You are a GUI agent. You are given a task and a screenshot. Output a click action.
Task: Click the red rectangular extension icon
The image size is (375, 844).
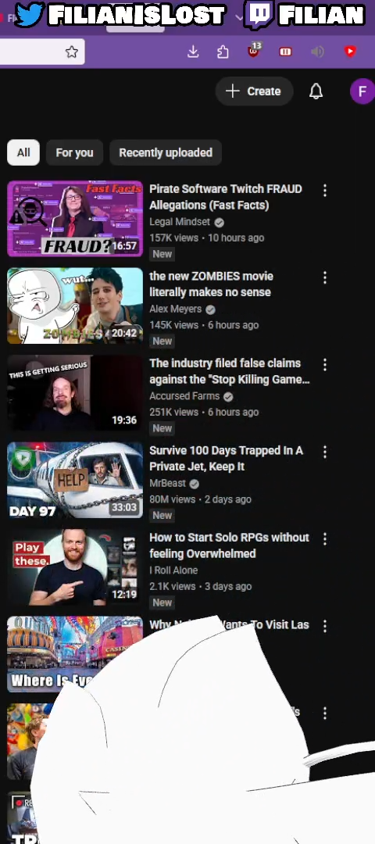(x=285, y=52)
